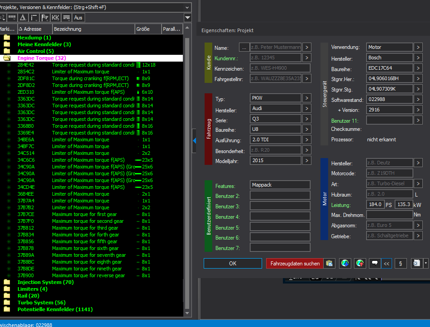Viewport: 430px width, 327px height.
Task: Click the speech bubble comment icon
Action: pyautogui.click(x=374, y=264)
